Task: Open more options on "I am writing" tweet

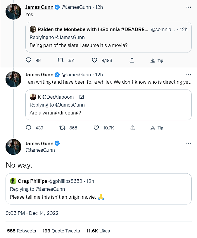Action: 189,75
